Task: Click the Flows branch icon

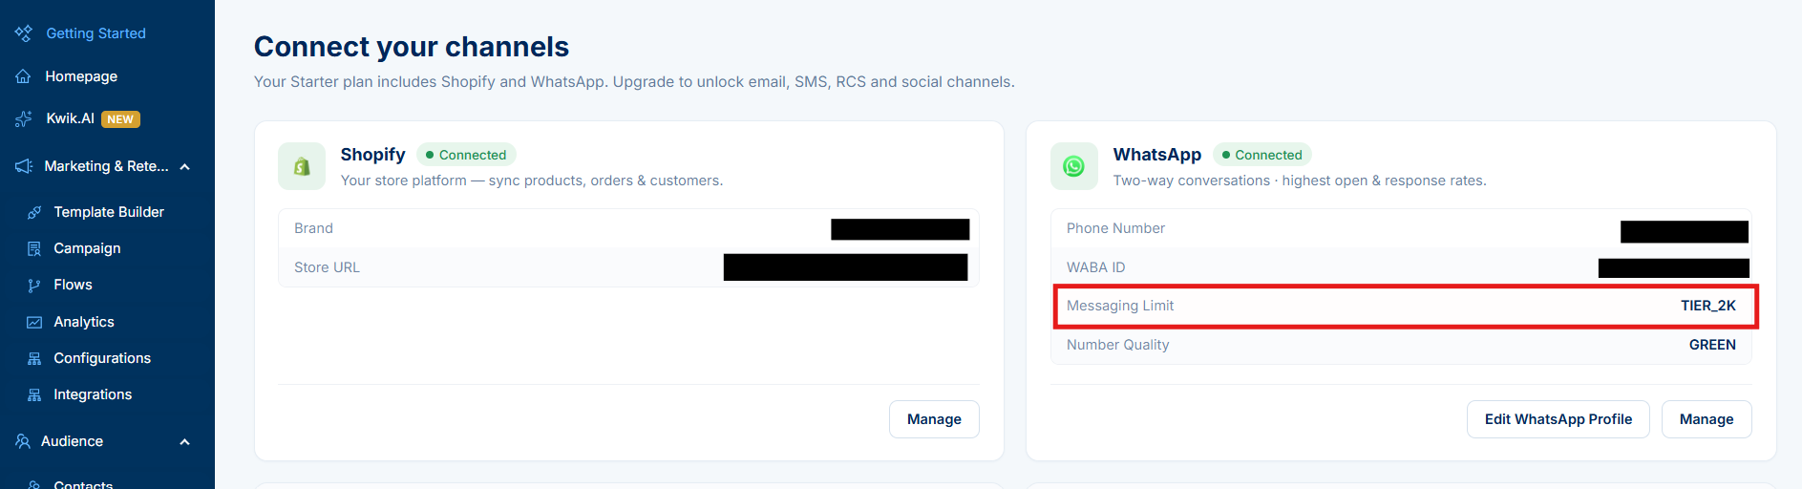Action: pyautogui.click(x=34, y=285)
